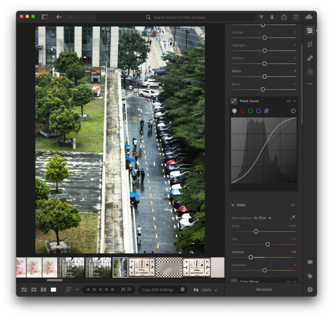
Task: Open the keywords tag icon
Action: (310, 276)
